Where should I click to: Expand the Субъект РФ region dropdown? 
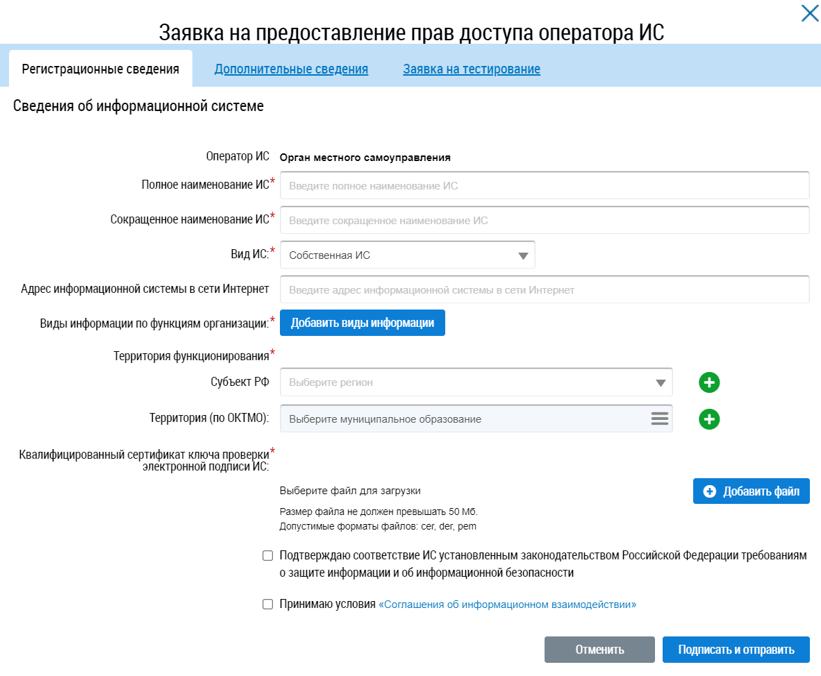pyautogui.click(x=476, y=382)
